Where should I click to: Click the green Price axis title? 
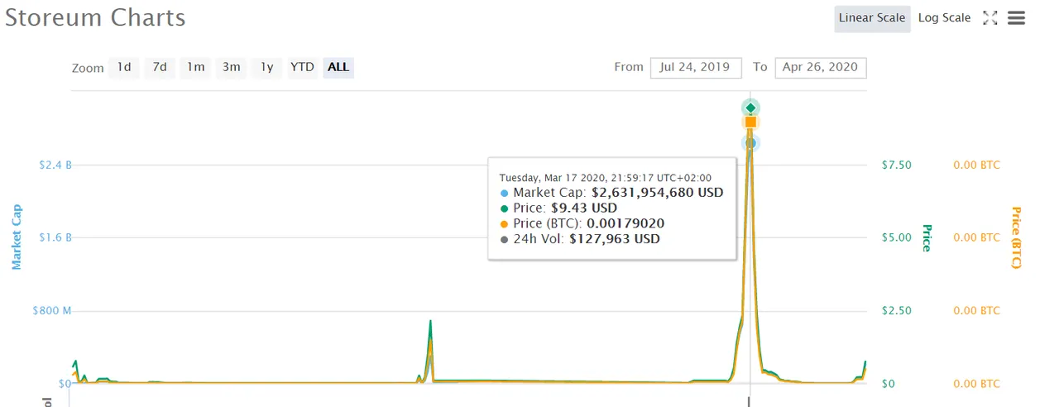[927, 237]
